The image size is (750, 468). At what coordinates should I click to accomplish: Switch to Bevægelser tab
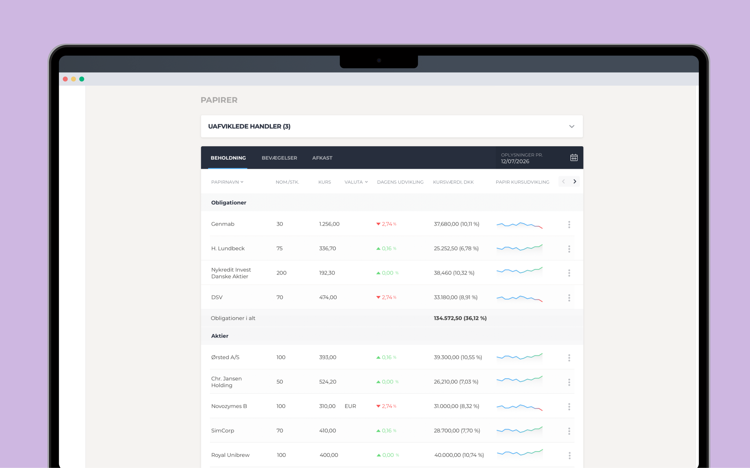(279, 158)
